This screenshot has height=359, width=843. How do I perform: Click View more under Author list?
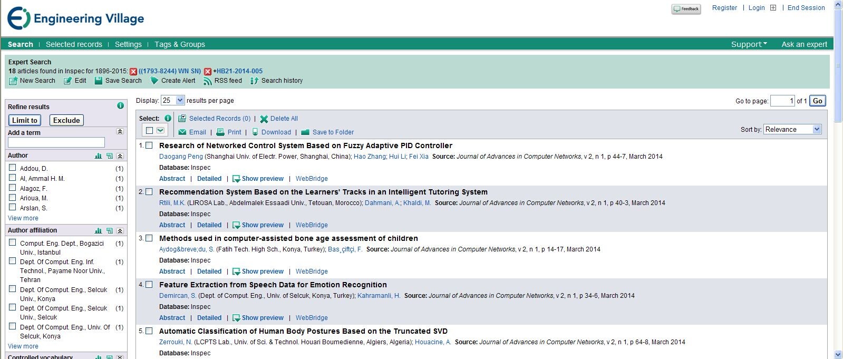pos(23,218)
